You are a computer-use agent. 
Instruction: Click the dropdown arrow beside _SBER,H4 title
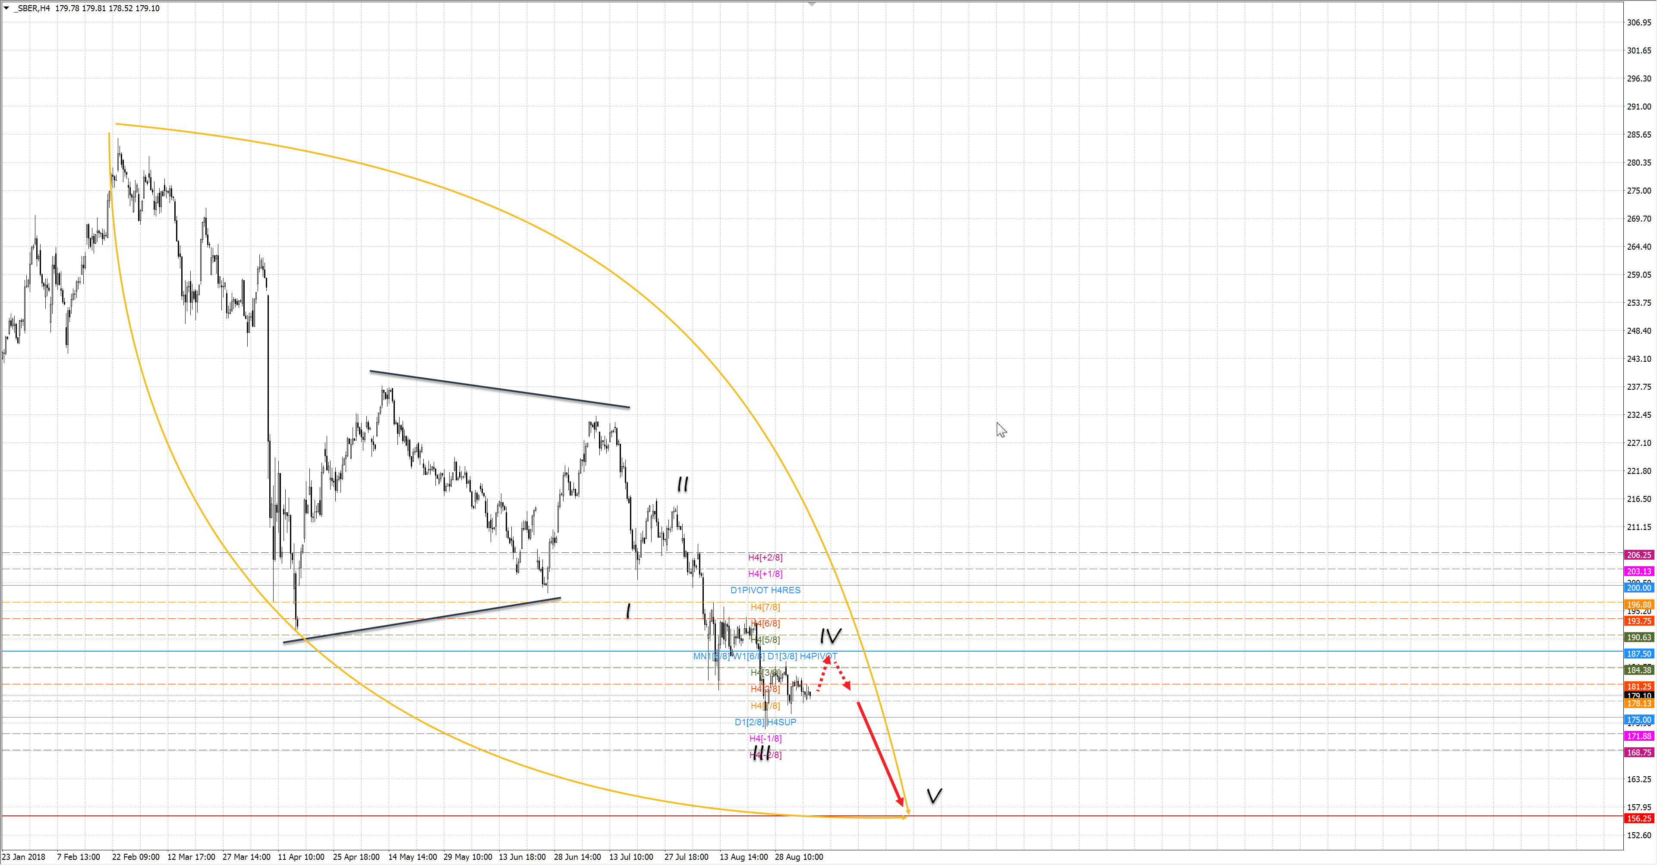click(x=6, y=8)
